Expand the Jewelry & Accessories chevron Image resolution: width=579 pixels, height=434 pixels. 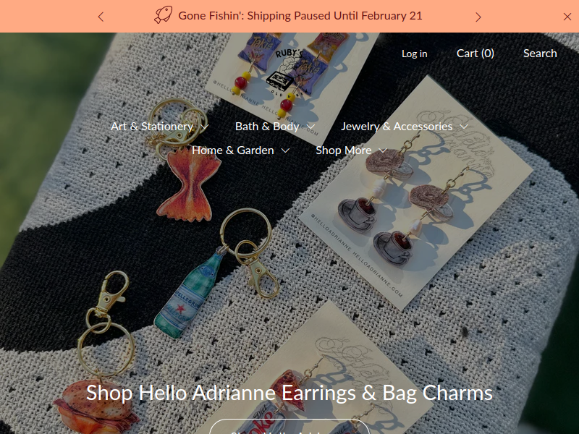pyautogui.click(x=464, y=127)
